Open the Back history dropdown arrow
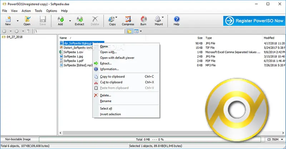 pos(11,31)
